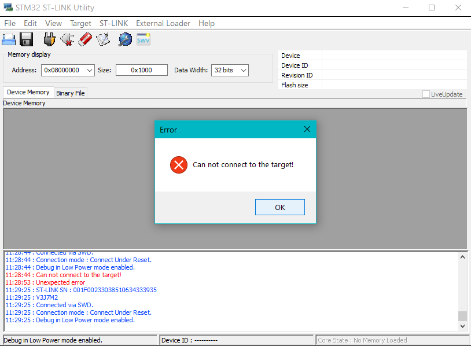Click OK in the Error dialog

280,207
